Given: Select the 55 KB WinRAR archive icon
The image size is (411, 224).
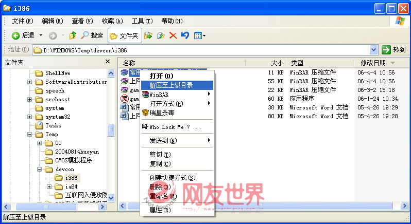Looking at the screenshot, I should [125, 81].
